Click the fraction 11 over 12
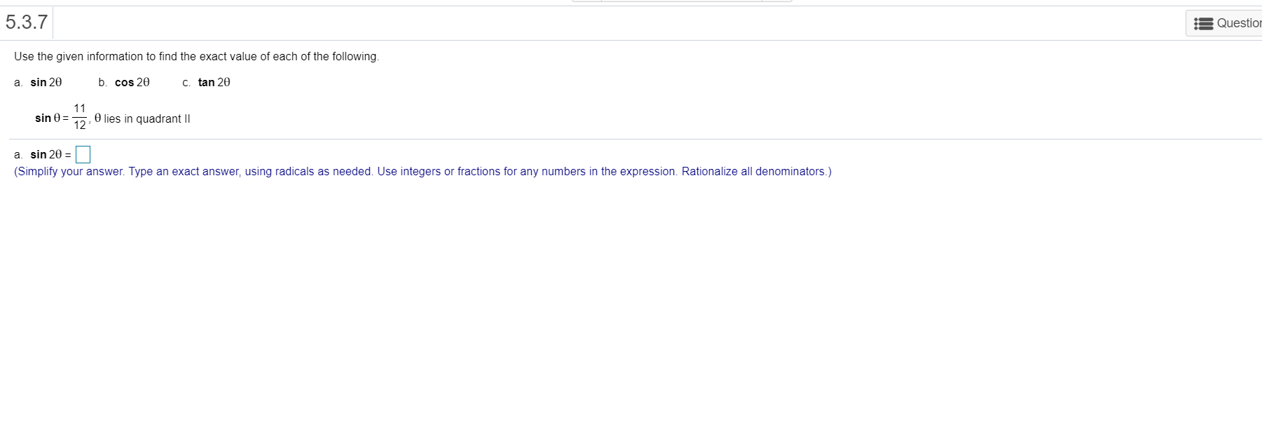 (80, 116)
